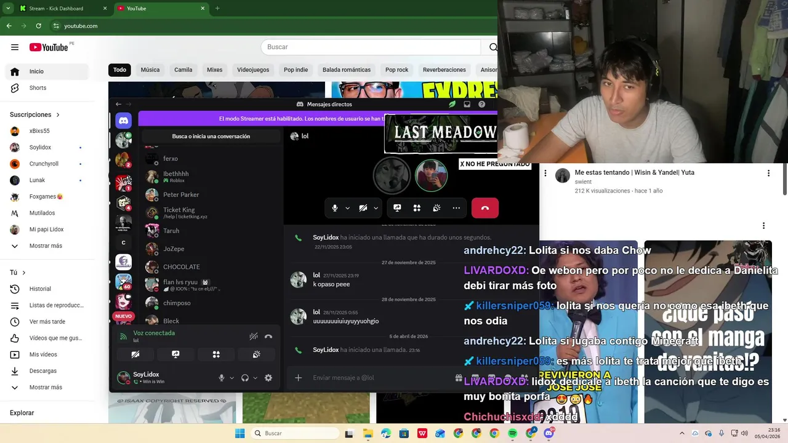Toggle noise suppression in voice panel
Screen dimensions: 788x443
pos(253,337)
